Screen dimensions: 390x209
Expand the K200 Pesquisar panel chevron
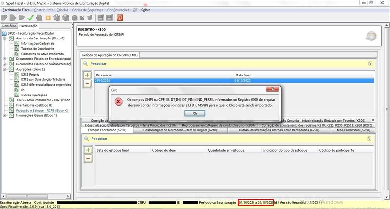pyautogui.click(x=369, y=139)
